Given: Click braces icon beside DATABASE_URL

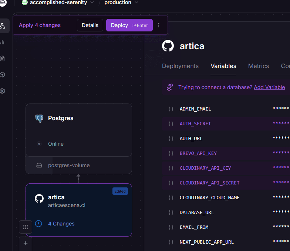Looking at the screenshot, I should tap(171, 212).
